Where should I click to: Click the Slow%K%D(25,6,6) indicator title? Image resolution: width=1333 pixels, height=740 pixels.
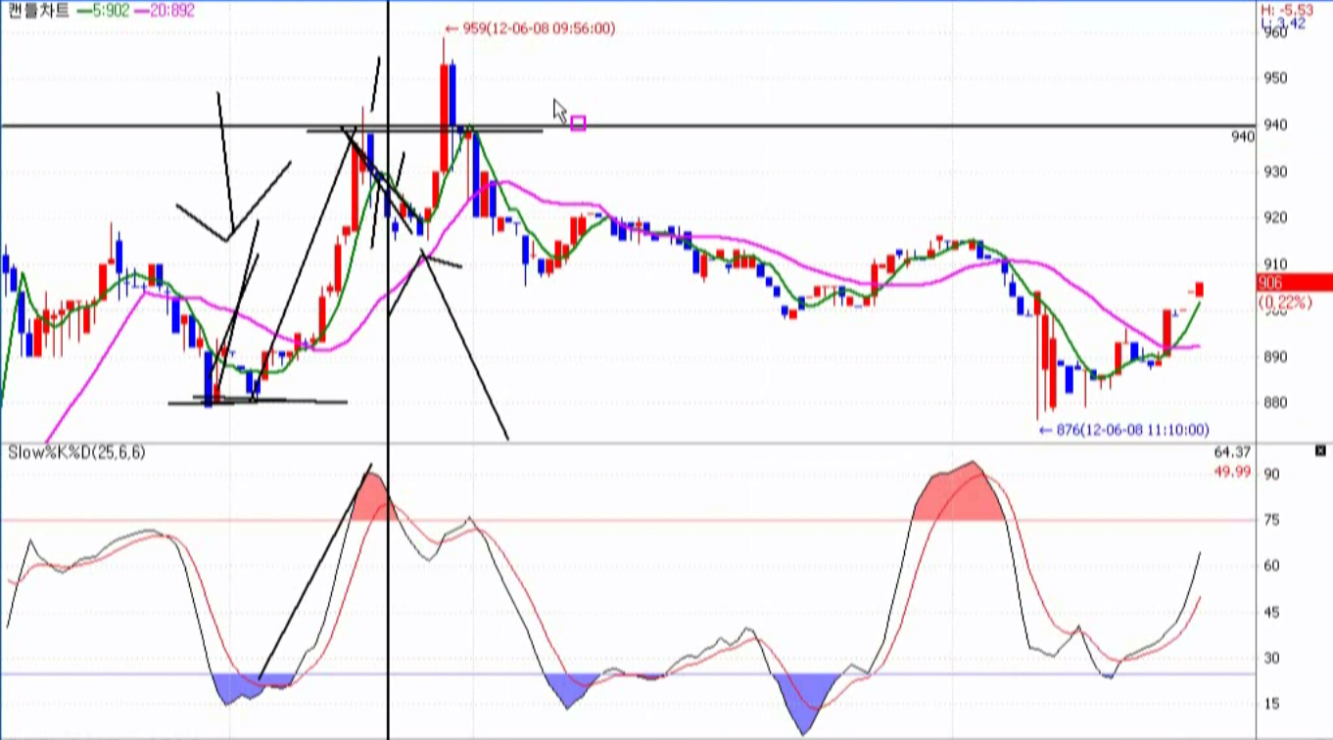click(76, 452)
